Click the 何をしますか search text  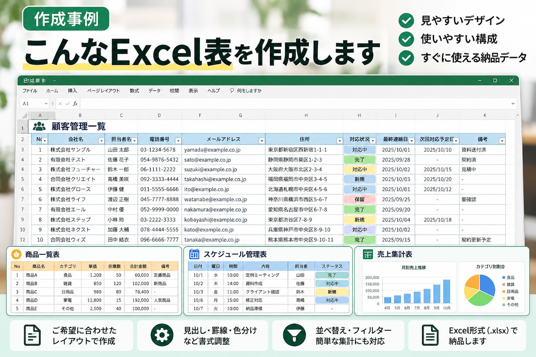249,91
